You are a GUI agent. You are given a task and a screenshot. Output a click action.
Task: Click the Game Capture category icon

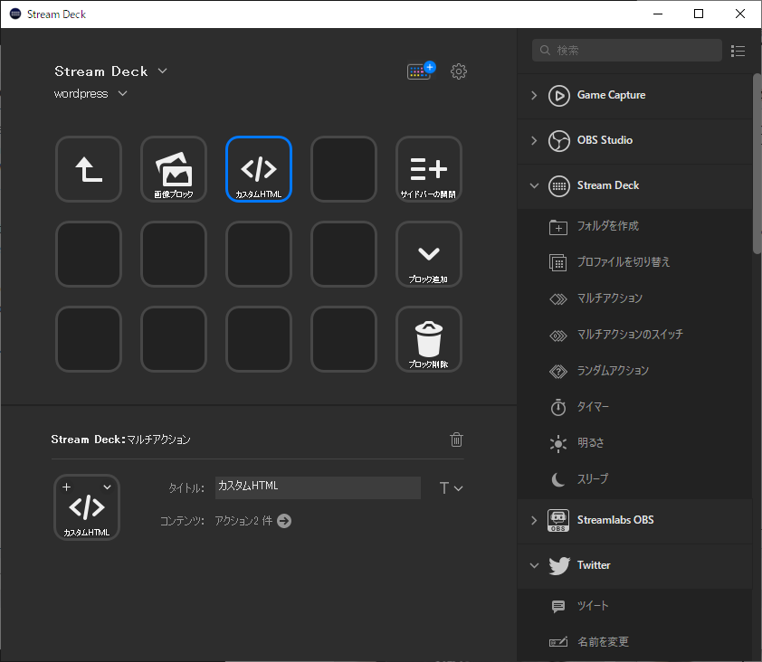[x=559, y=95]
